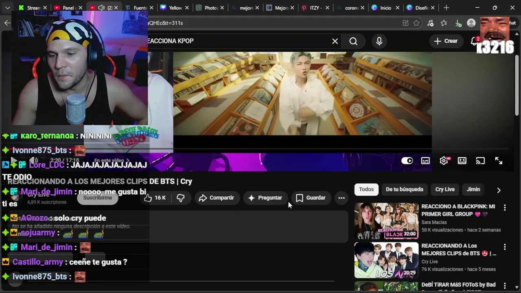The image size is (521, 293).
Task: Click the browser address bar URL
Action: click(273, 23)
